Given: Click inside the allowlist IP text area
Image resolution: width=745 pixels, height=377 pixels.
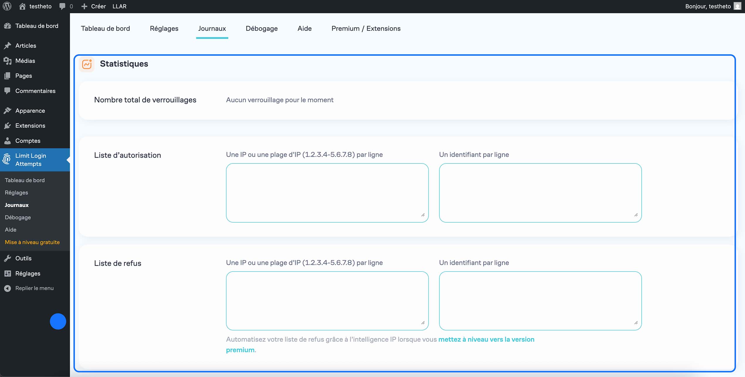Looking at the screenshot, I should 327,192.
